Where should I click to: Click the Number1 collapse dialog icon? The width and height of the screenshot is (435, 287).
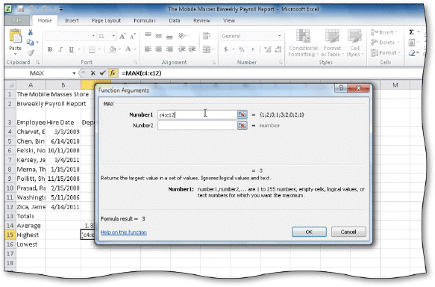[x=242, y=114]
